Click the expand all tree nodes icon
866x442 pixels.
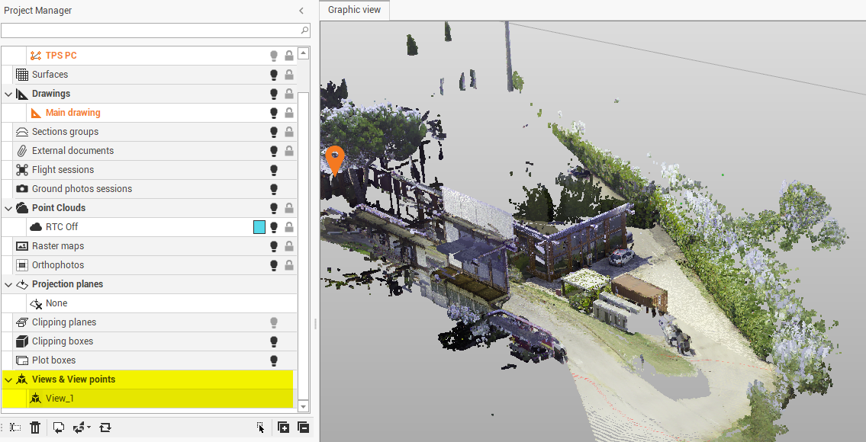pyautogui.click(x=283, y=428)
